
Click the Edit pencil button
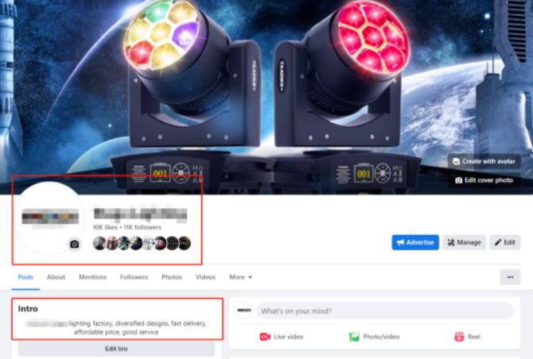[x=505, y=242]
